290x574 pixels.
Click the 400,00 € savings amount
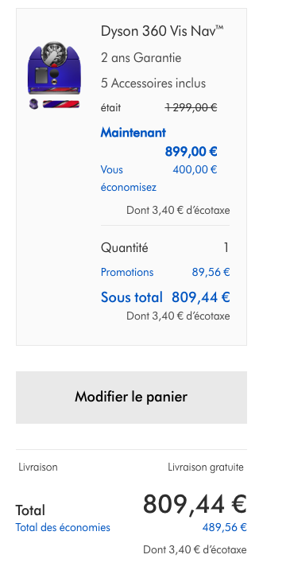pos(195,170)
